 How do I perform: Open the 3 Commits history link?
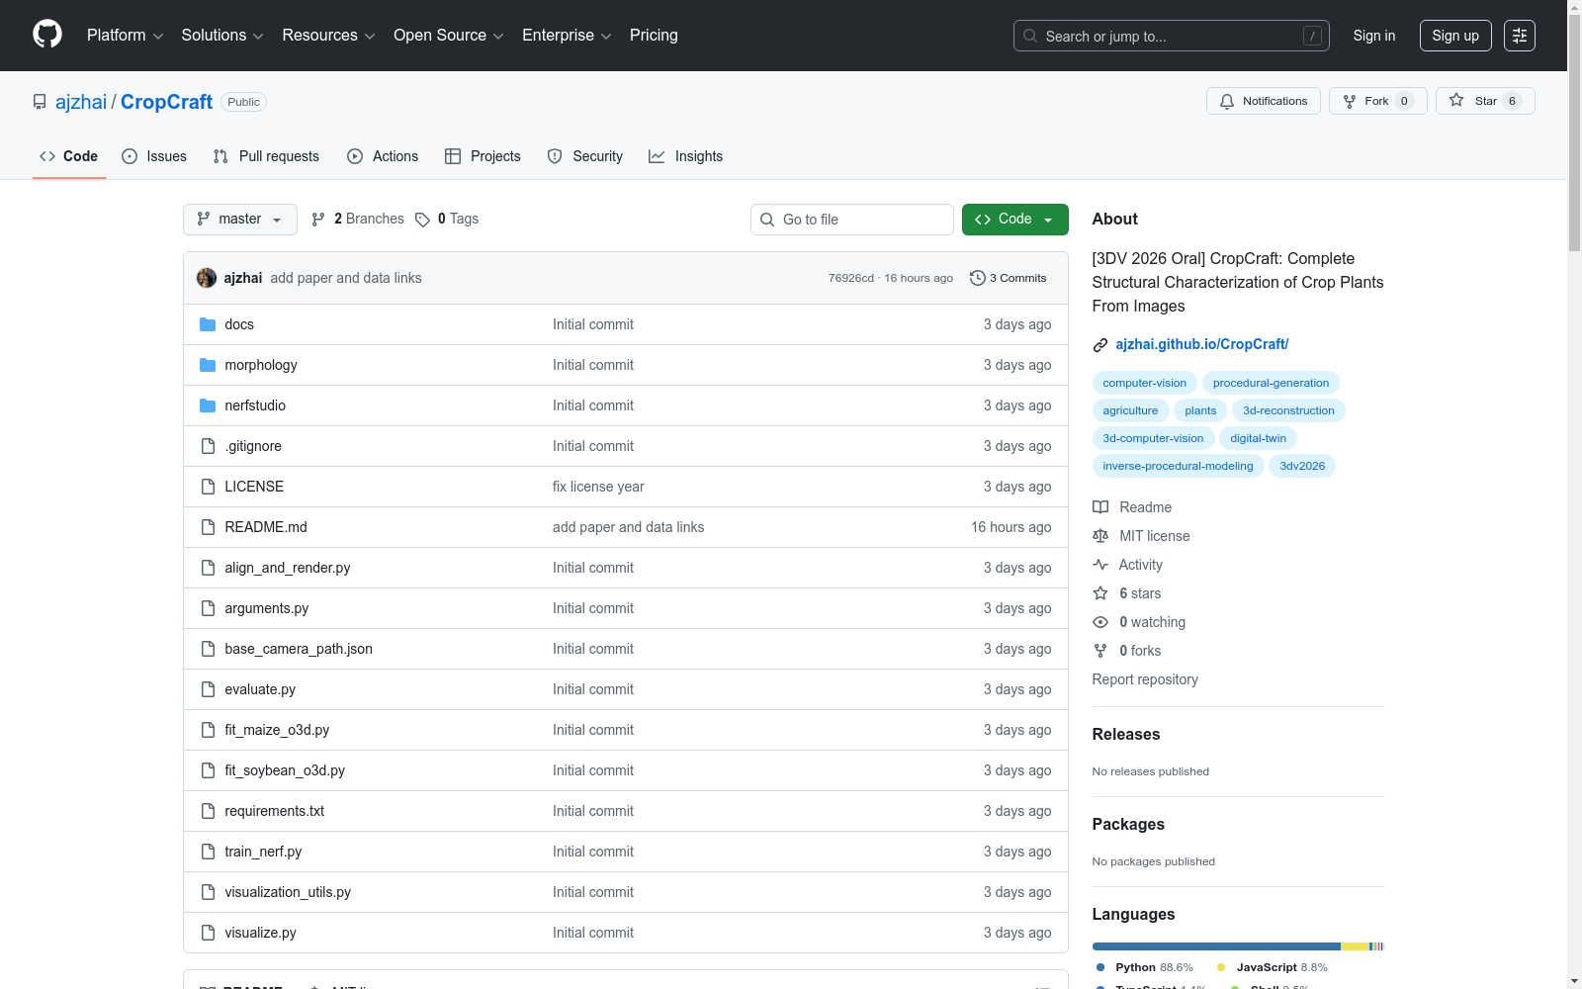(x=1009, y=278)
